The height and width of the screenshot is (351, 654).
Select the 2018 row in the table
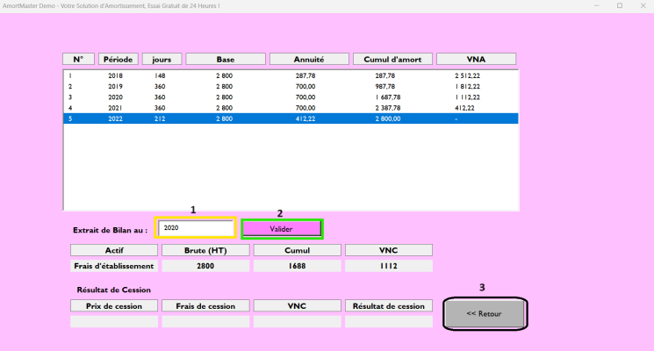(291, 75)
